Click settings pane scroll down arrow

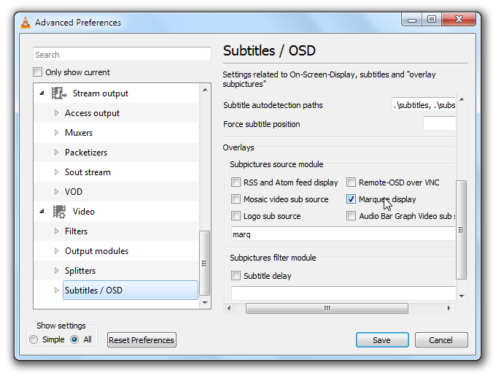coord(462,296)
